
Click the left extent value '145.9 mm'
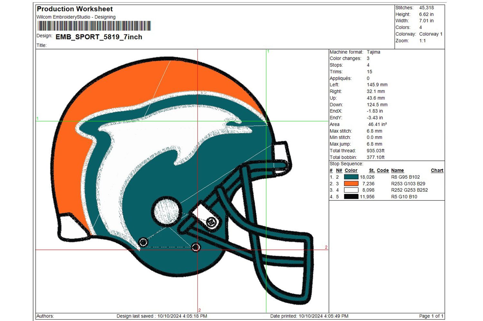coord(377,85)
